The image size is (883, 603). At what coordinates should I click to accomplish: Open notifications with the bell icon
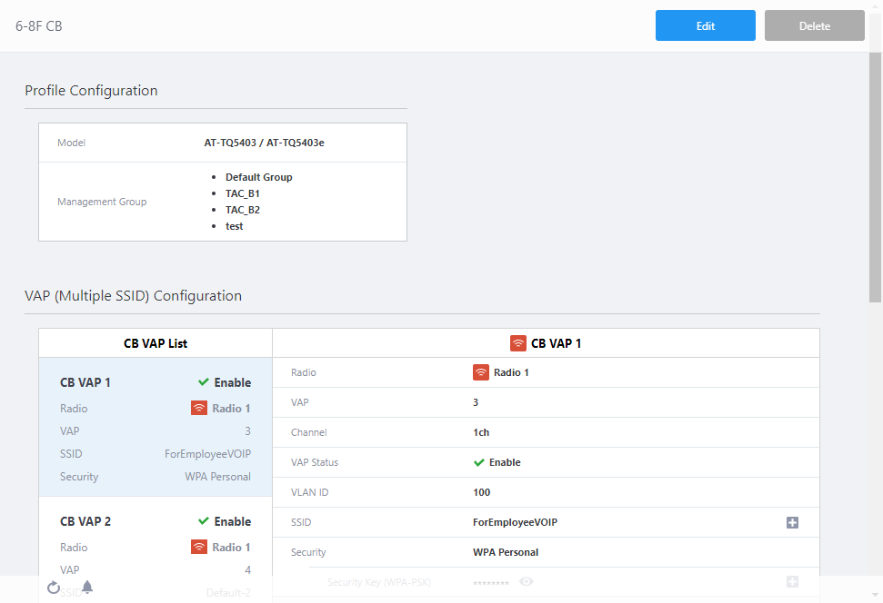click(87, 587)
